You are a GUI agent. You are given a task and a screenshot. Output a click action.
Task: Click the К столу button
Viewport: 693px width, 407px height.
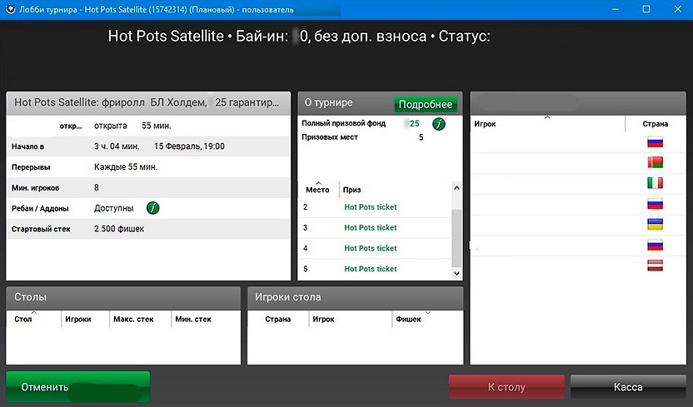pyautogui.click(x=506, y=387)
